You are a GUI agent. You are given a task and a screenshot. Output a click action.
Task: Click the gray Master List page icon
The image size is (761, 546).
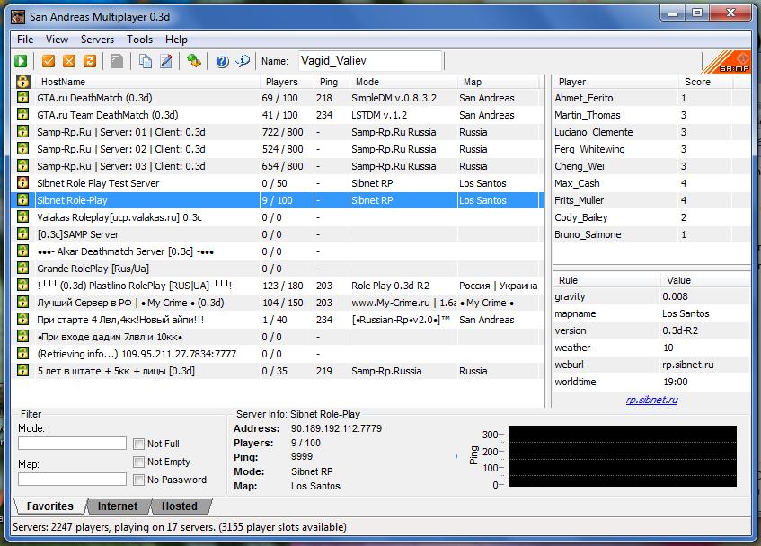[x=117, y=61]
